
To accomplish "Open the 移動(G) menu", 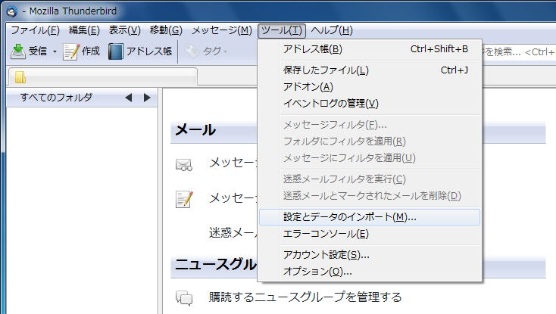I will 166,30.
